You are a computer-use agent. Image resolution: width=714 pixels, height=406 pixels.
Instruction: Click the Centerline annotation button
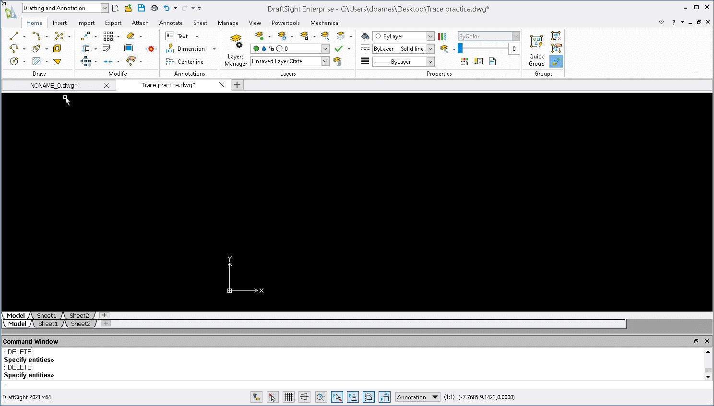(x=185, y=61)
